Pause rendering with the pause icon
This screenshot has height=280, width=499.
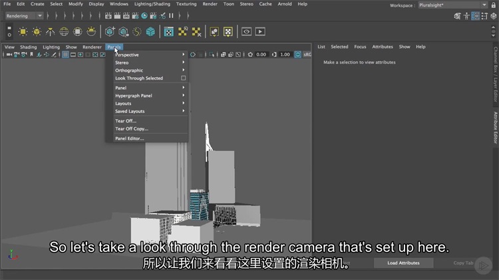171,15
